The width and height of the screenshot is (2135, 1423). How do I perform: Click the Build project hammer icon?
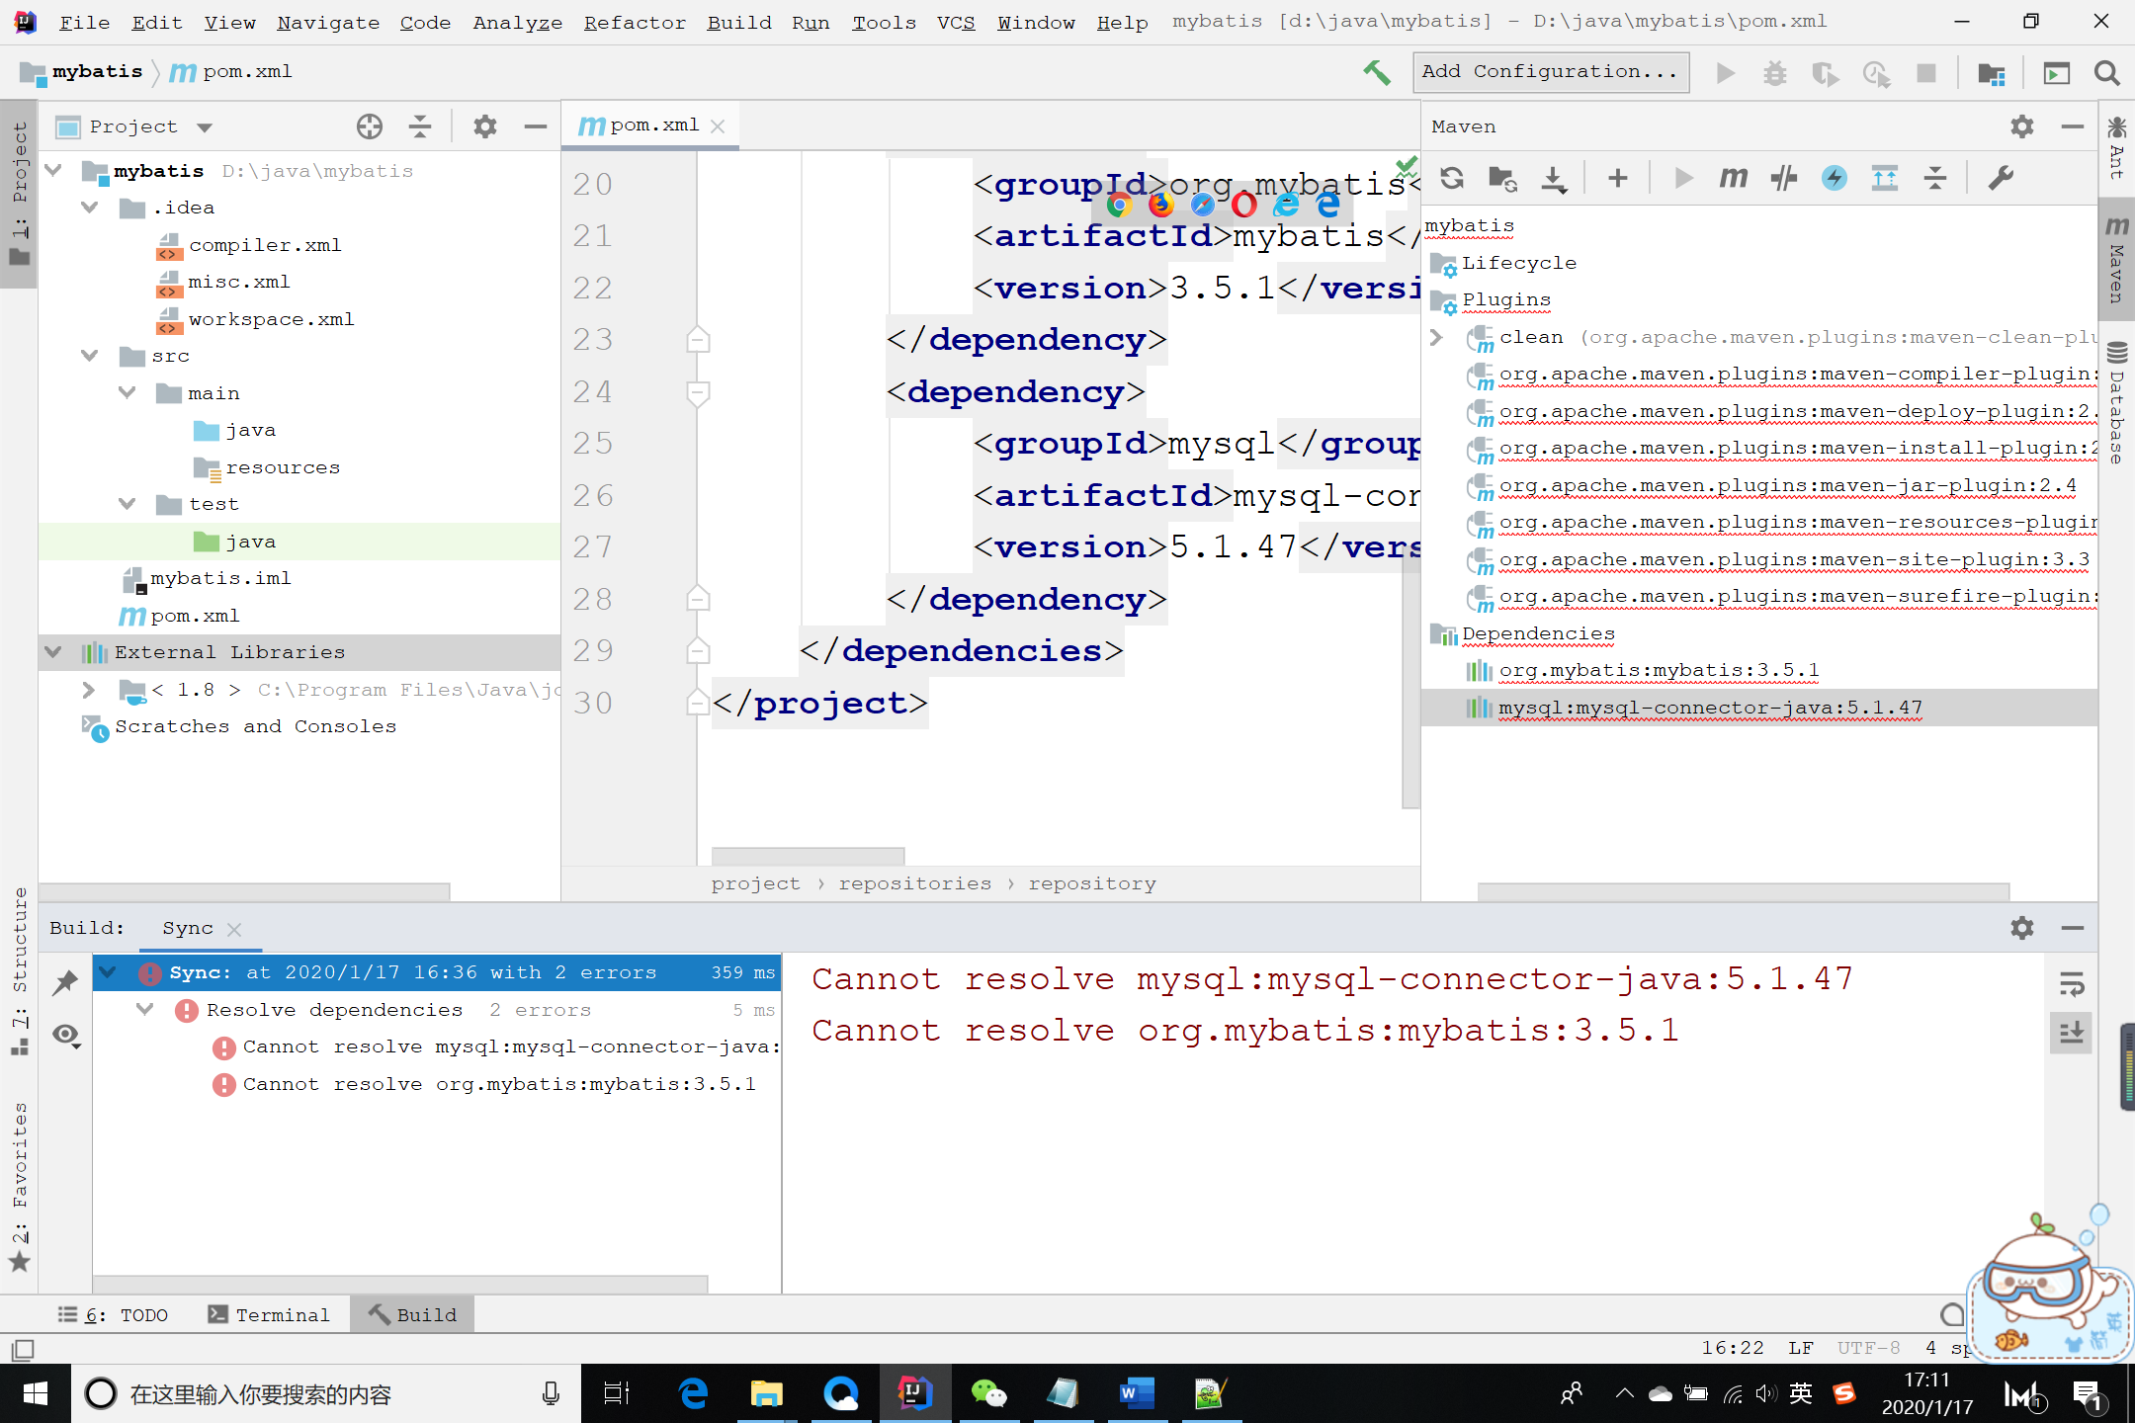[x=1376, y=72]
